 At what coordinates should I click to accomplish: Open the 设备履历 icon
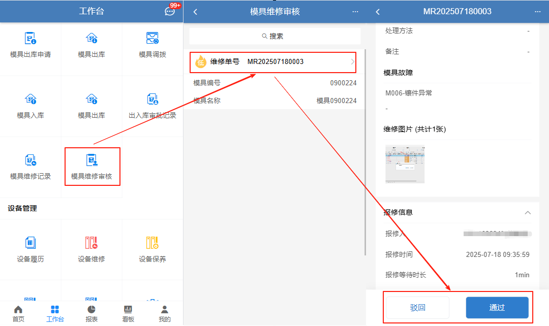pyautogui.click(x=30, y=249)
